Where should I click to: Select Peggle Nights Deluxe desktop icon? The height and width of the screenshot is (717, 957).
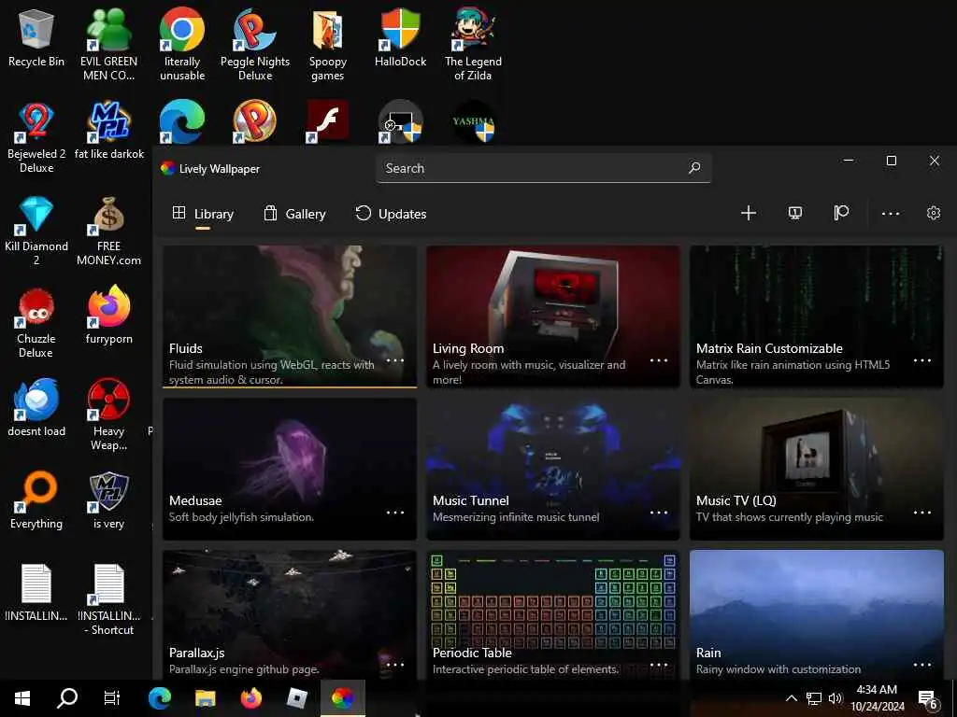(255, 44)
